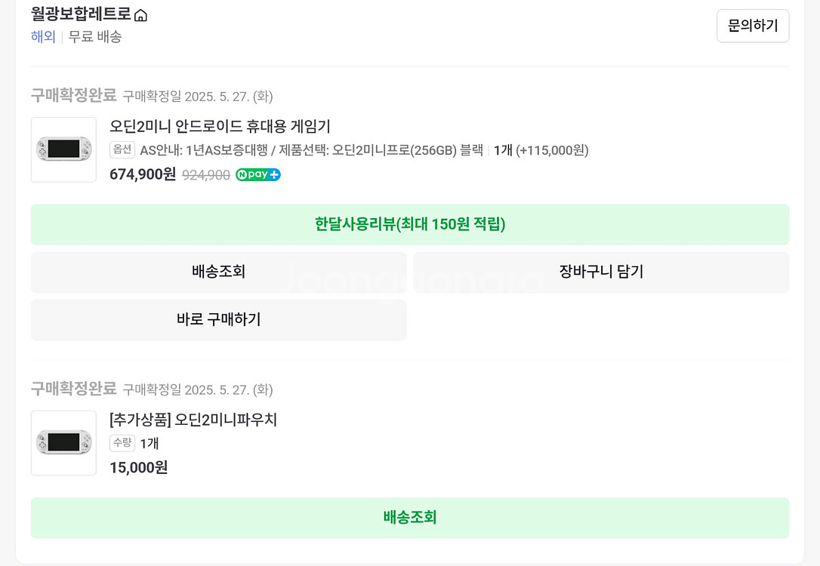Viewport: 820px width, 566px height.
Task: Click 배송조회 for the game console order
Action: [x=218, y=272]
